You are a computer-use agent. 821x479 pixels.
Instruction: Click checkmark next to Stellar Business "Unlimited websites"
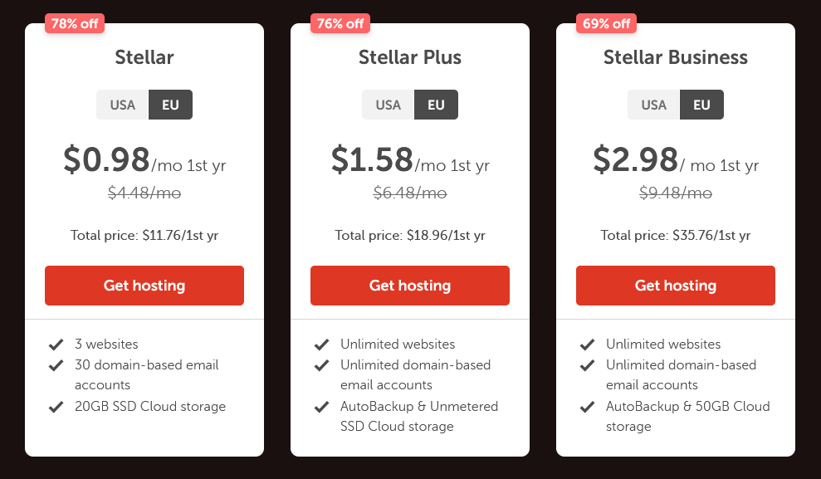588,345
